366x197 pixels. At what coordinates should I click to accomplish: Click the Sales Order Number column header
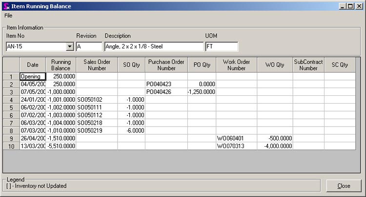click(97, 65)
